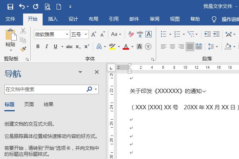Viewport: 239px width, 159px height.
Task: Toggle superscript formatting
Action: [x=87, y=47]
